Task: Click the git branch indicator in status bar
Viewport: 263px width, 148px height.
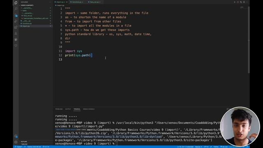Action: pos(18,147)
